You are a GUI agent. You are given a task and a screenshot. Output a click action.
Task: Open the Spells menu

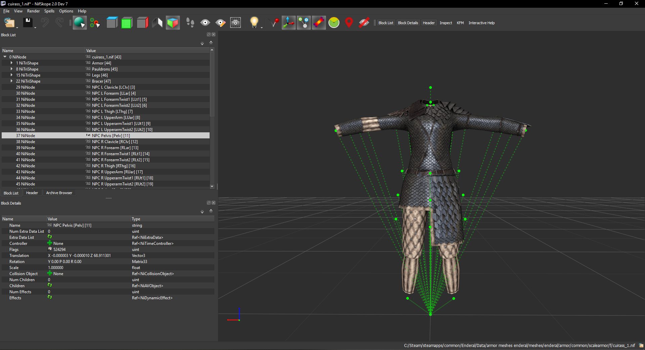(x=49, y=11)
